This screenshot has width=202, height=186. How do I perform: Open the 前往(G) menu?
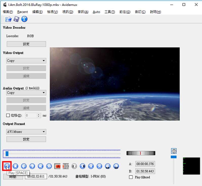(x=125, y=12)
